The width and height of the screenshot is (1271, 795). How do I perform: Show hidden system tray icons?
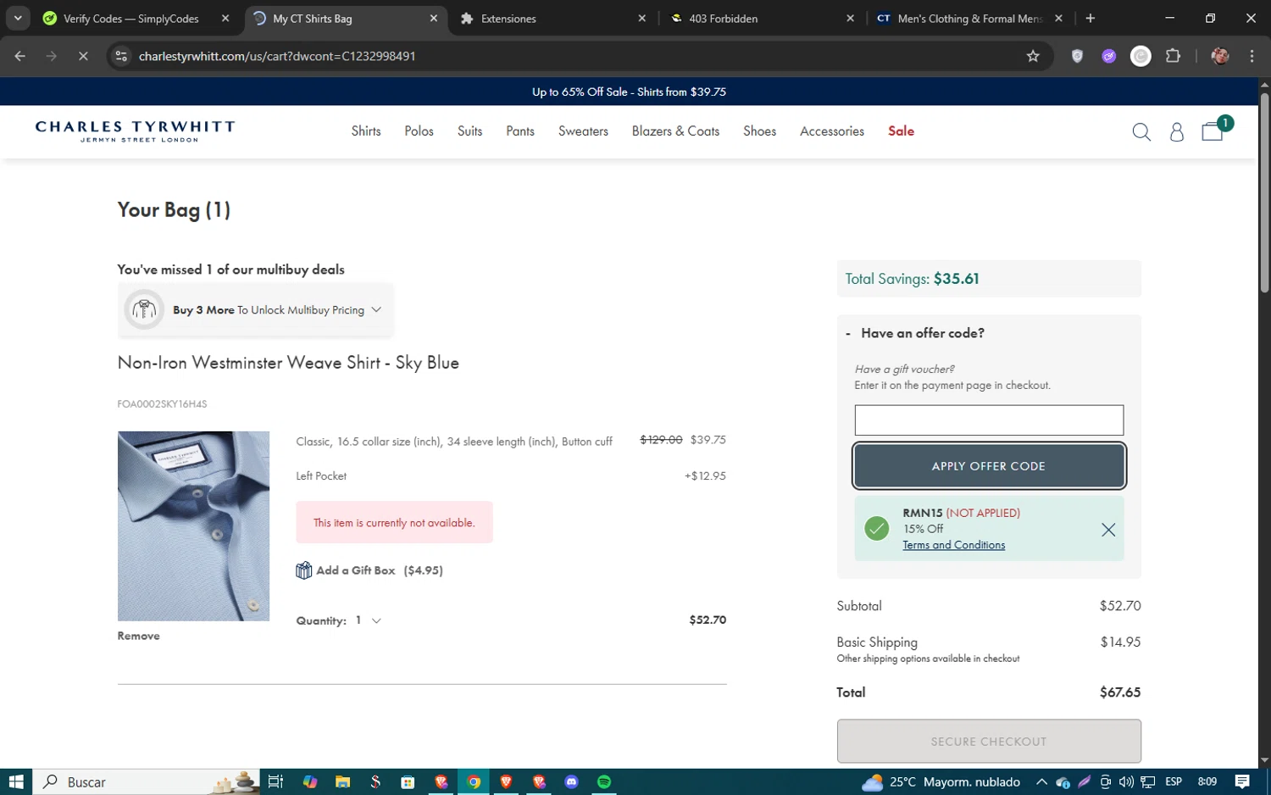(1041, 781)
